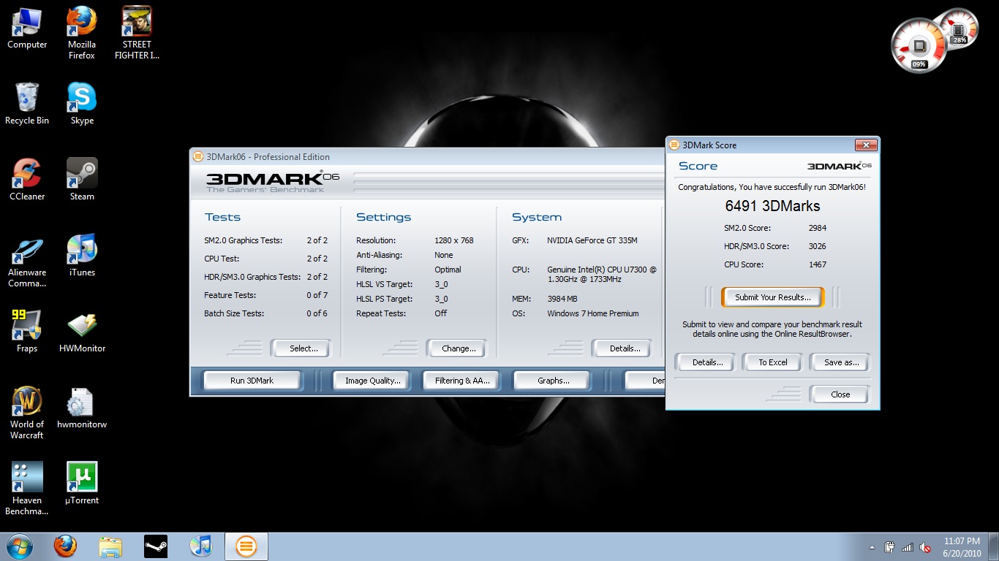Screen dimensions: 999x561
Task: Export score with To Excel button
Action: 773,362
